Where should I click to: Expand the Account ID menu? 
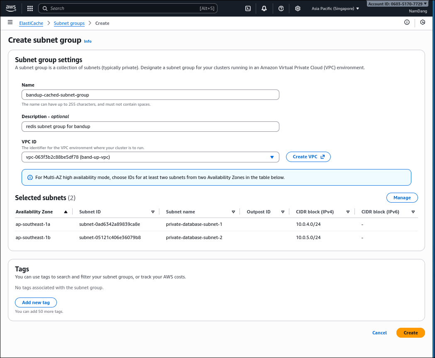[x=397, y=4]
